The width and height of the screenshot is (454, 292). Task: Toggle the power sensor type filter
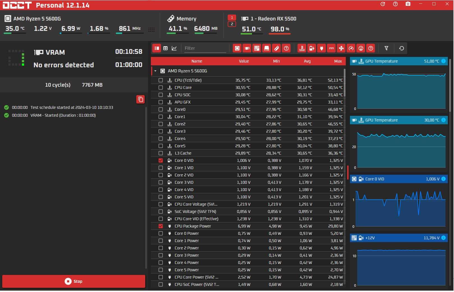(322, 48)
